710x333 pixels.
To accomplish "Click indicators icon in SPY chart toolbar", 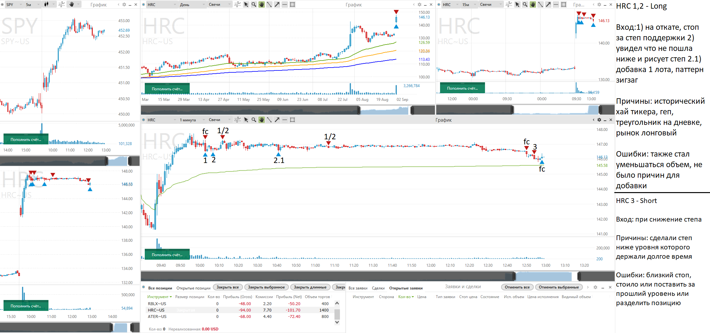I will coord(62,4).
